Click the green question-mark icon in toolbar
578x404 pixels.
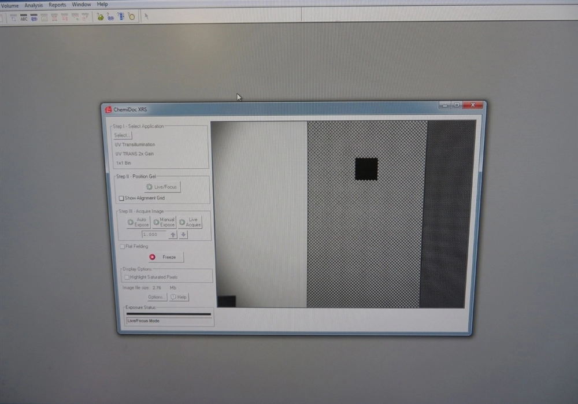click(100, 17)
